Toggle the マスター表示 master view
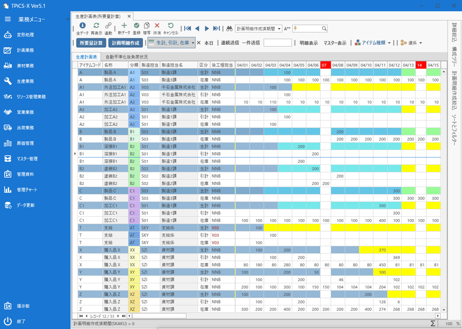The image size is (462, 329). point(335,43)
